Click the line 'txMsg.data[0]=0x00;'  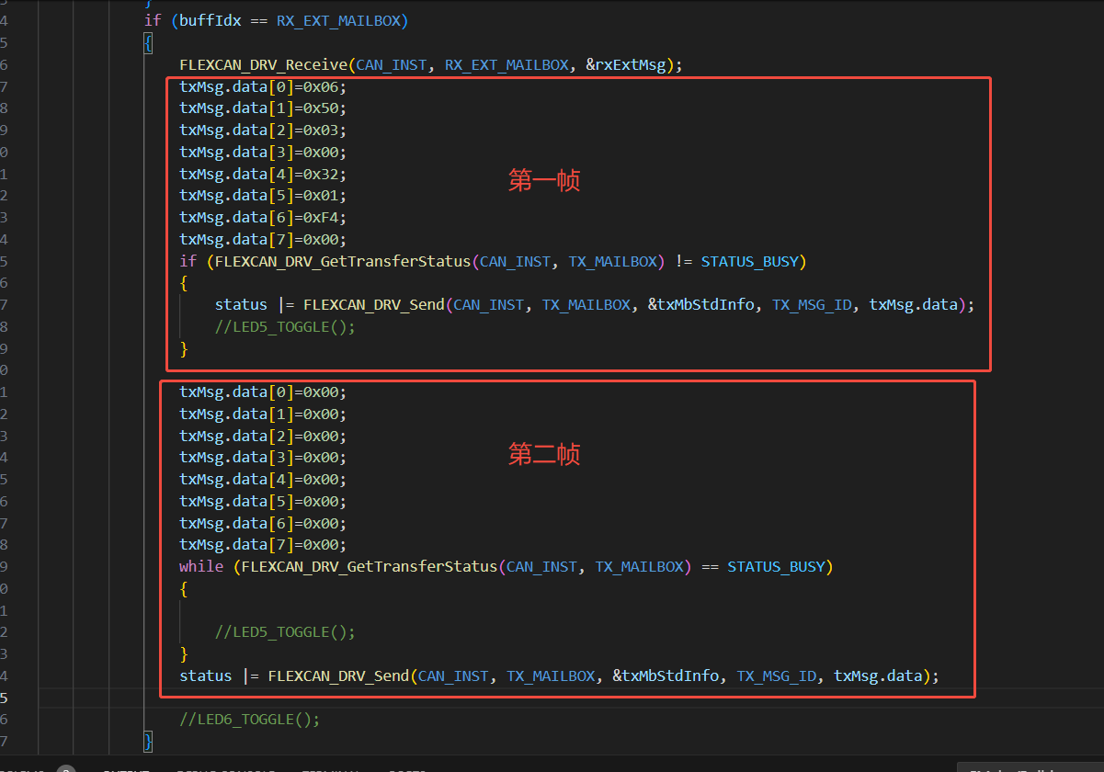click(x=263, y=392)
